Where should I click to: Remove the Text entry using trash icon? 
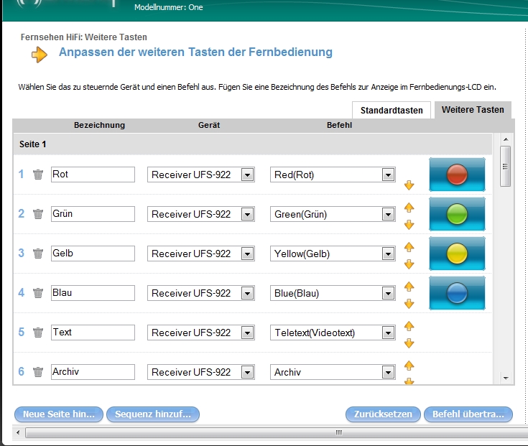38,333
